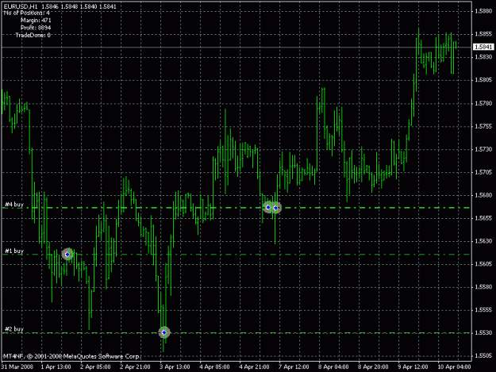Screen dimensions: 496x372
Task: Click the "4 Apr 21:00" time axis label
Action: tap(254, 367)
